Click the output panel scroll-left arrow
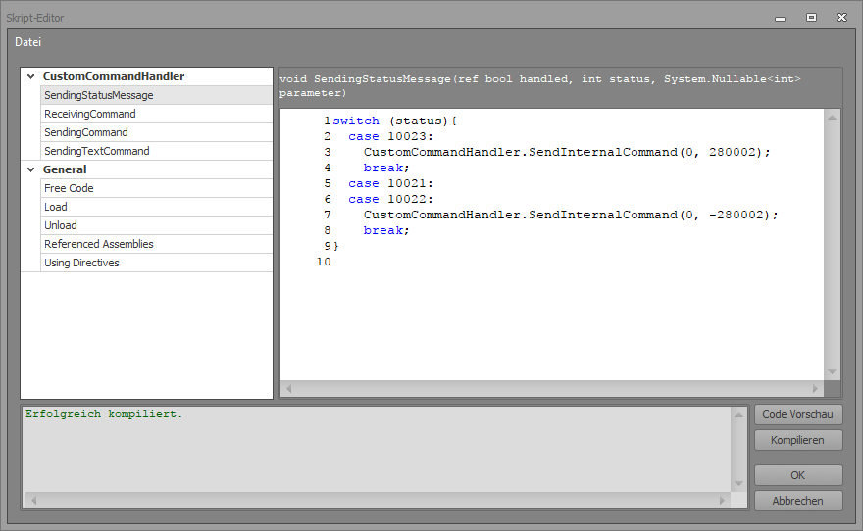The image size is (863, 531). (33, 501)
